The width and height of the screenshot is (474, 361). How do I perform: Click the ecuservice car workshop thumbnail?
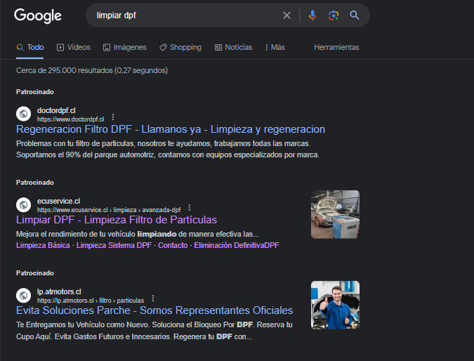tap(335, 214)
